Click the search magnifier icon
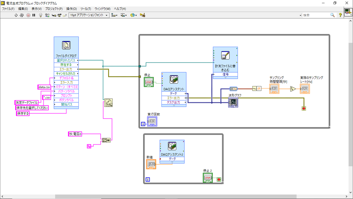 pyautogui.click(x=332, y=15)
